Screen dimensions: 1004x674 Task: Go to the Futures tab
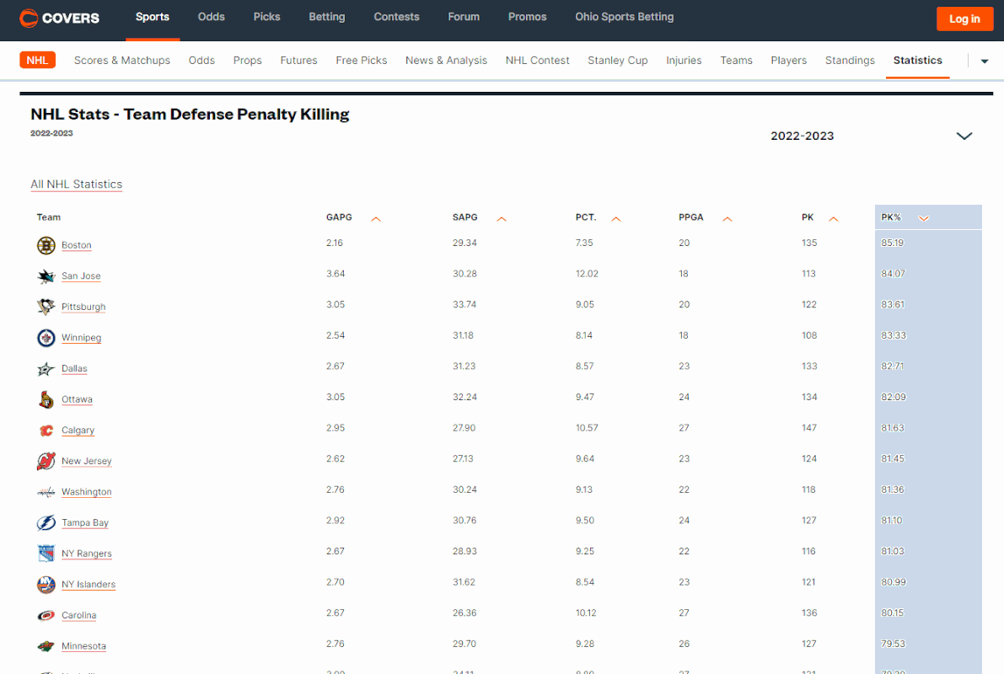[298, 60]
